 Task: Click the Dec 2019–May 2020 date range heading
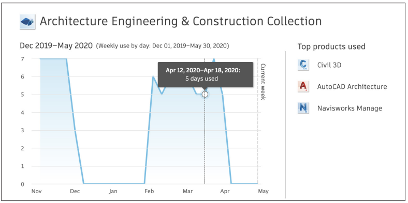pos(56,46)
